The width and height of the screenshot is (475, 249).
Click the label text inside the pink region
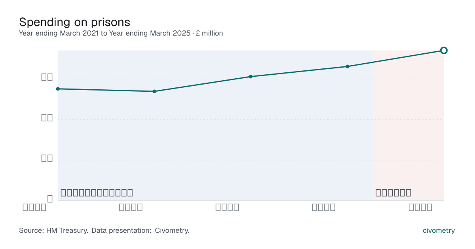coord(393,193)
